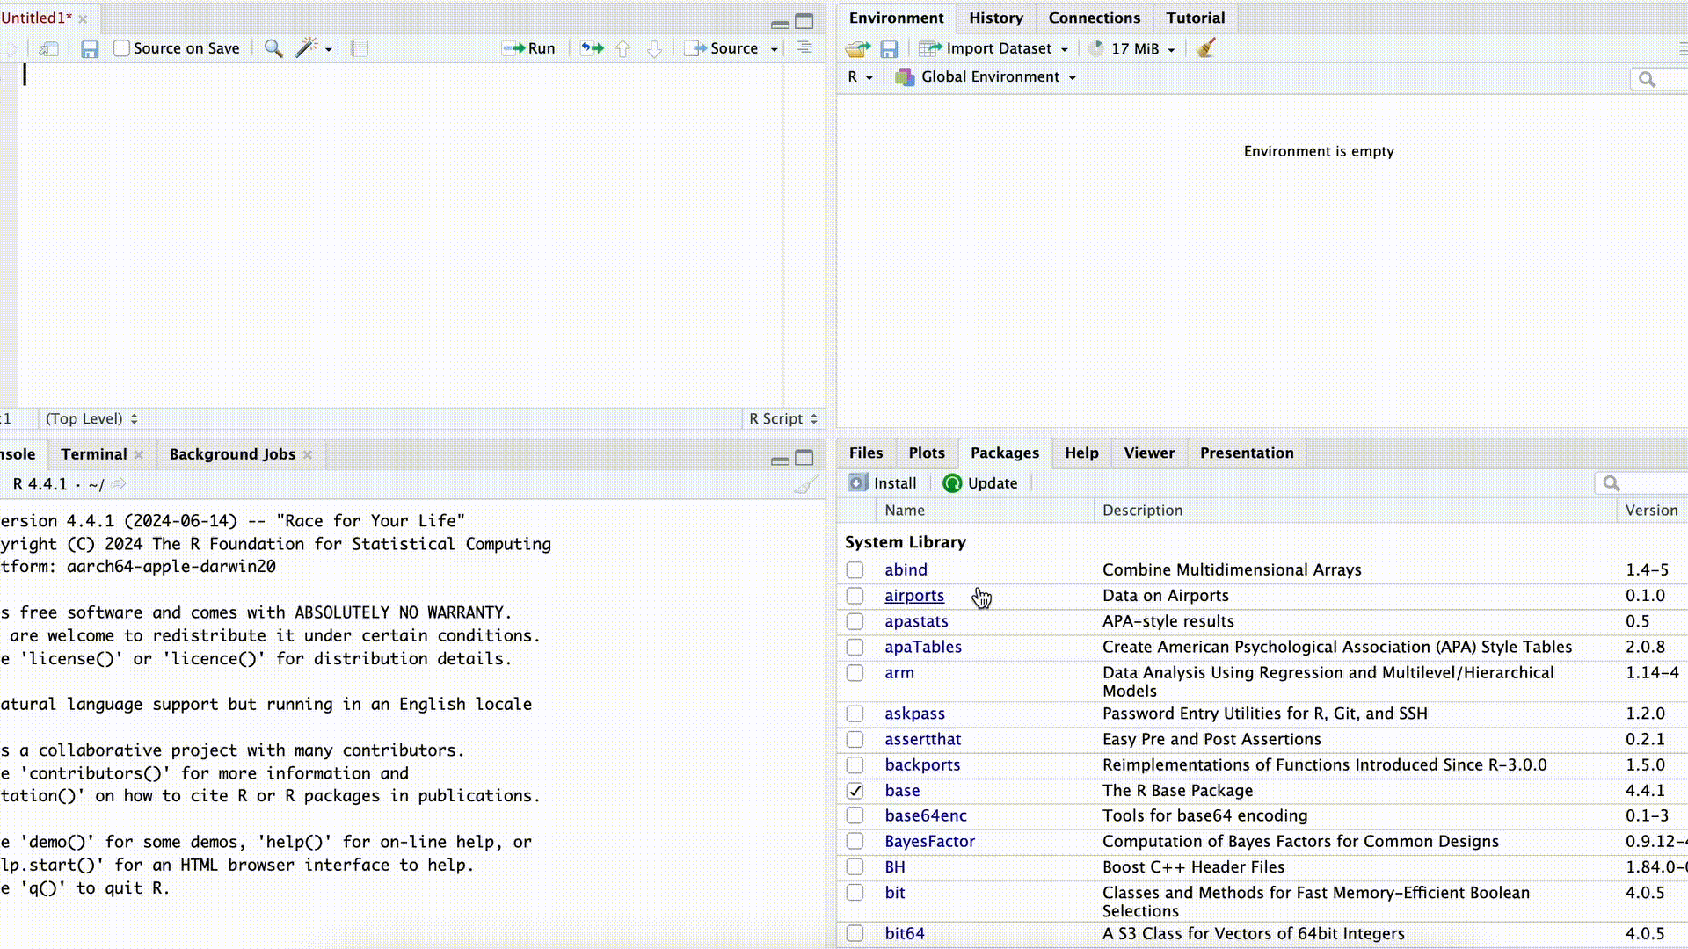Clear the environment with the broom icon
Image resolution: width=1688 pixels, height=949 pixels.
(1206, 48)
